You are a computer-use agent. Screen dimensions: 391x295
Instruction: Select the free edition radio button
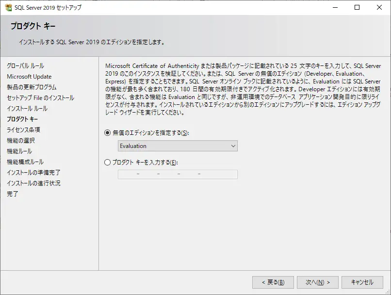[x=107, y=133]
